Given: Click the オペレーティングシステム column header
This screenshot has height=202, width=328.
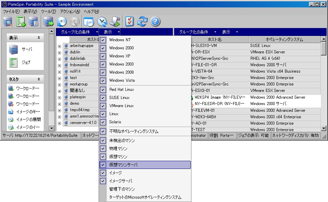Looking at the screenshot, I should [284, 40].
